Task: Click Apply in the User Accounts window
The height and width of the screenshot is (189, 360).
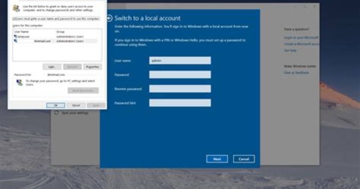Action: 96,105
